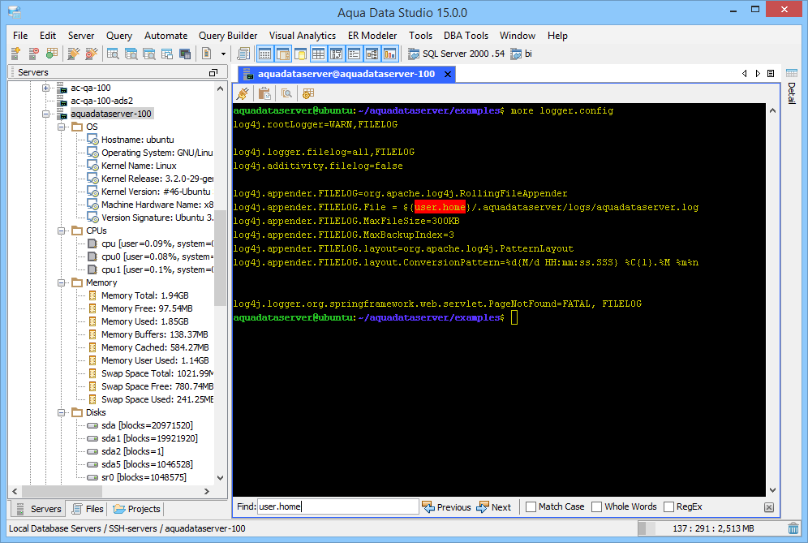Click the terminal Connect plug icon
The image size is (808, 543).
(x=243, y=93)
